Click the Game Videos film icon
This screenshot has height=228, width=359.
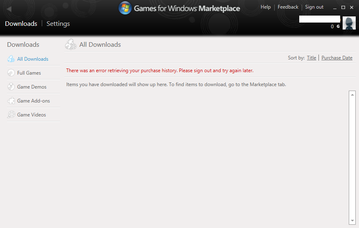point(11,115)
